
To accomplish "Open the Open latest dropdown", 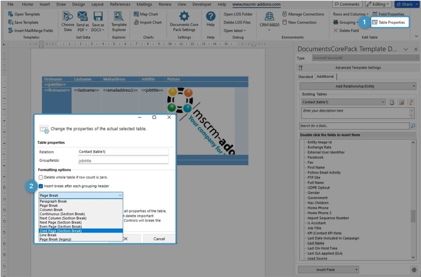I will pyautogui.click(x=235, y=30).
